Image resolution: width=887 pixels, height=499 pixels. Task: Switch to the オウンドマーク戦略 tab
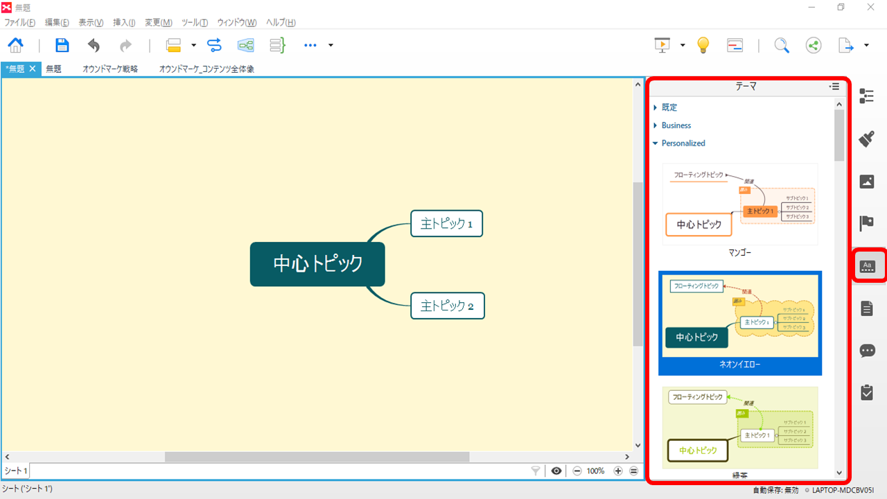click(110, 69)
